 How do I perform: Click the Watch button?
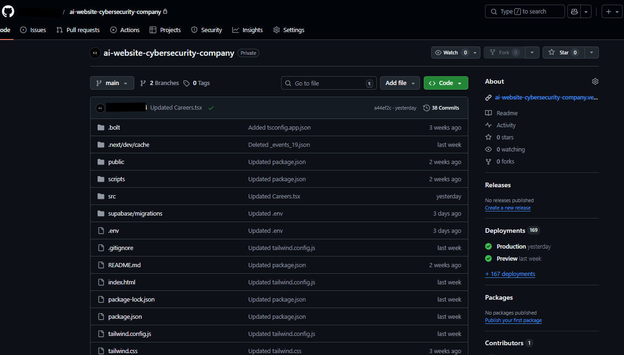tap(451, 53)
